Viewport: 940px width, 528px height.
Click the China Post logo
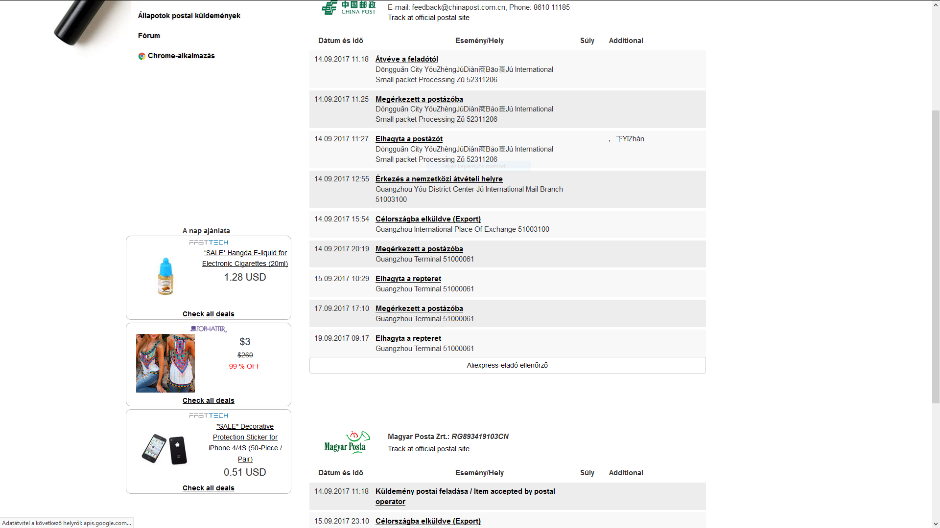(x=348, y=8)
